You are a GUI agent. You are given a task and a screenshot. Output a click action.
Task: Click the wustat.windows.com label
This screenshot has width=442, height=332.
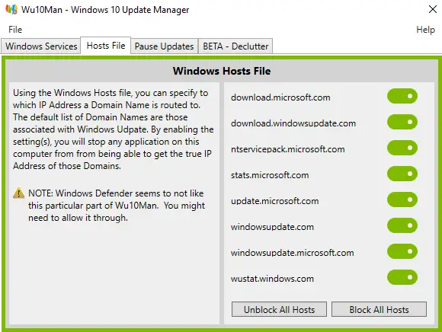[272, 279]
